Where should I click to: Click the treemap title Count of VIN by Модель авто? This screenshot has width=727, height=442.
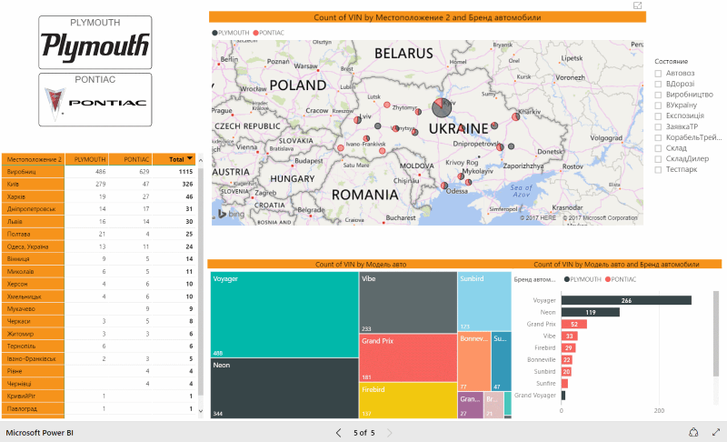coord(361,265)
